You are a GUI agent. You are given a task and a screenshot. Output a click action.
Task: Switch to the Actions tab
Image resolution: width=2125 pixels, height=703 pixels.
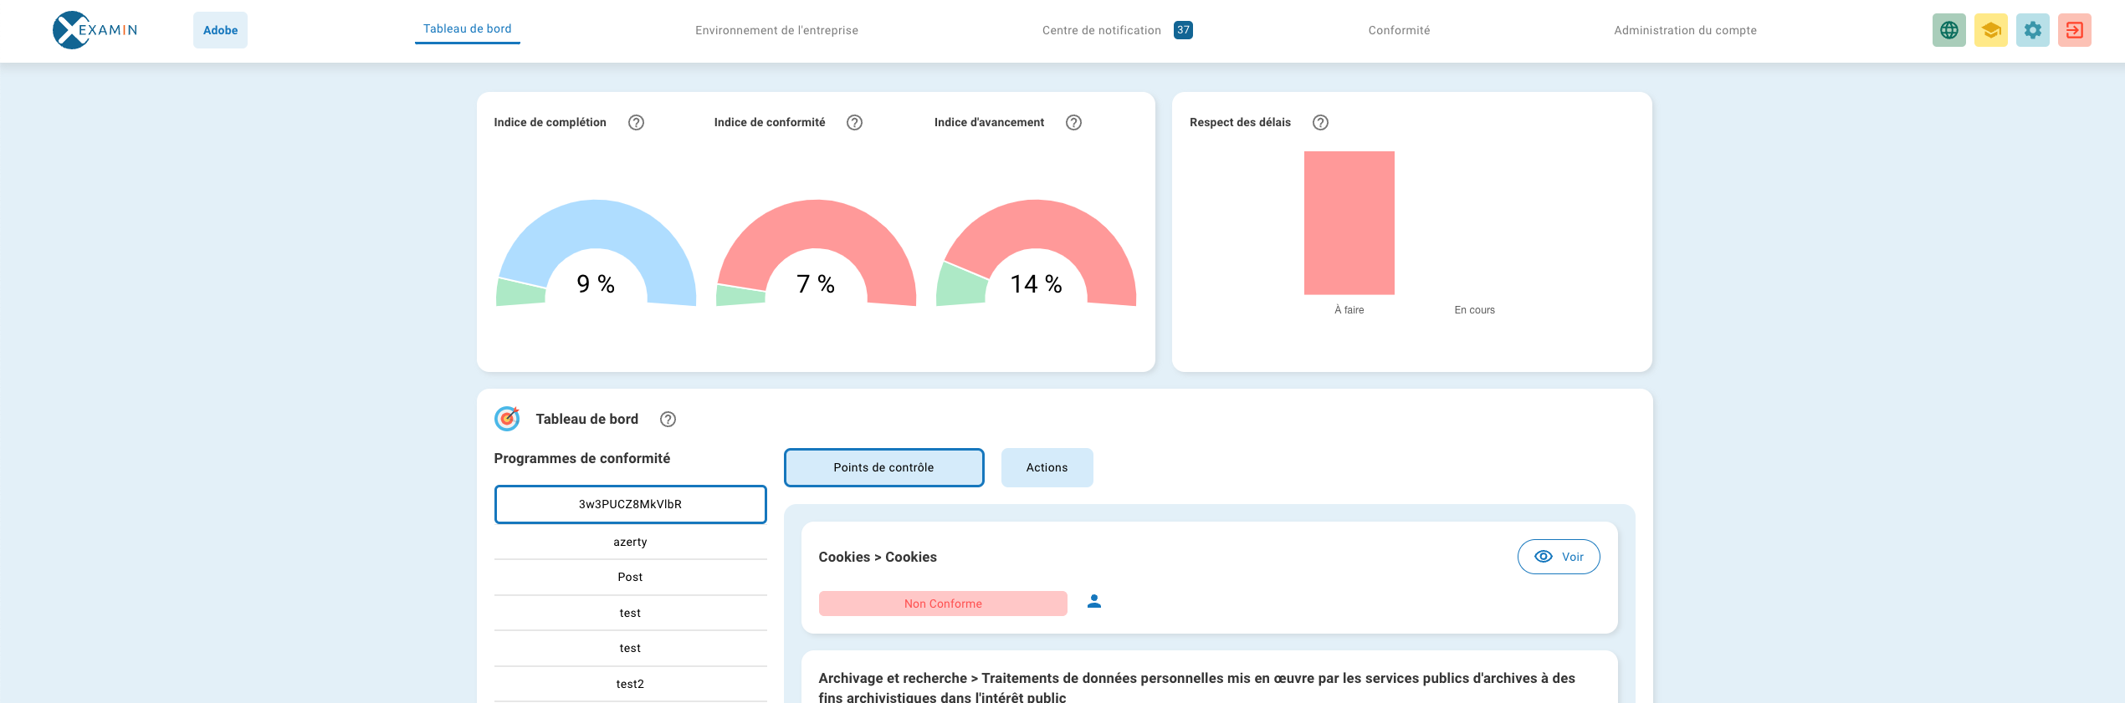click(x=1047, y=467)
